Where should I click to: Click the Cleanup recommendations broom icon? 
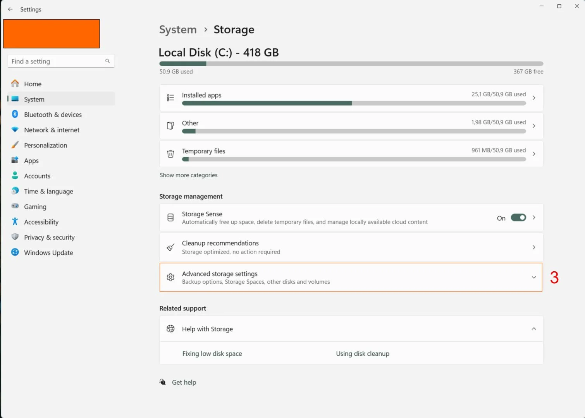pyautogui.click(x=170, y=247)
